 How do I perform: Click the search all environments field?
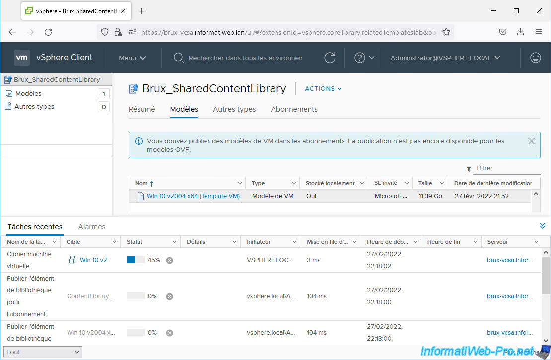[x=245, y=58]
